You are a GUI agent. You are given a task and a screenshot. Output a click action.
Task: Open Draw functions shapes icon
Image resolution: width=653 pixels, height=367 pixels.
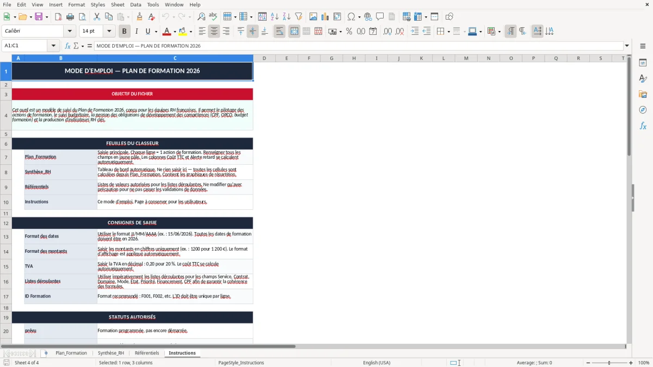point(449,17)
